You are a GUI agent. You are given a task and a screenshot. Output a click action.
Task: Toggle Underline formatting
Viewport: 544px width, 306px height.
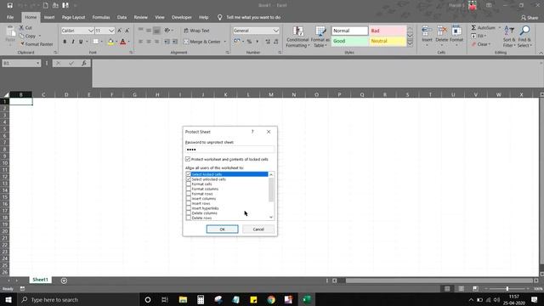[81, 42]
